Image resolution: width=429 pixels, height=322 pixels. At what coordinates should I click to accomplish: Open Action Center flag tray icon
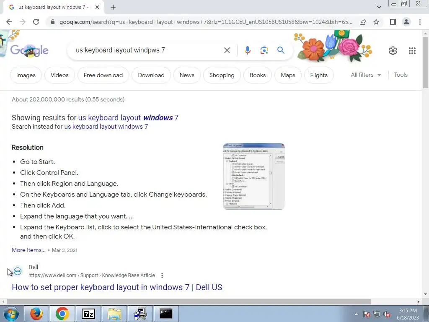pyautogui.click(x=367, y=314)
